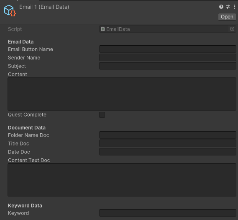Open the preset selector sliders icon

point(228,7)
